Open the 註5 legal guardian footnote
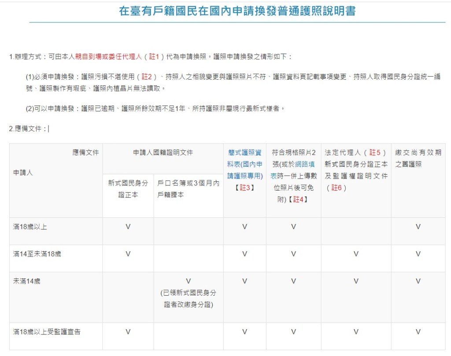 tap(375, 153)
